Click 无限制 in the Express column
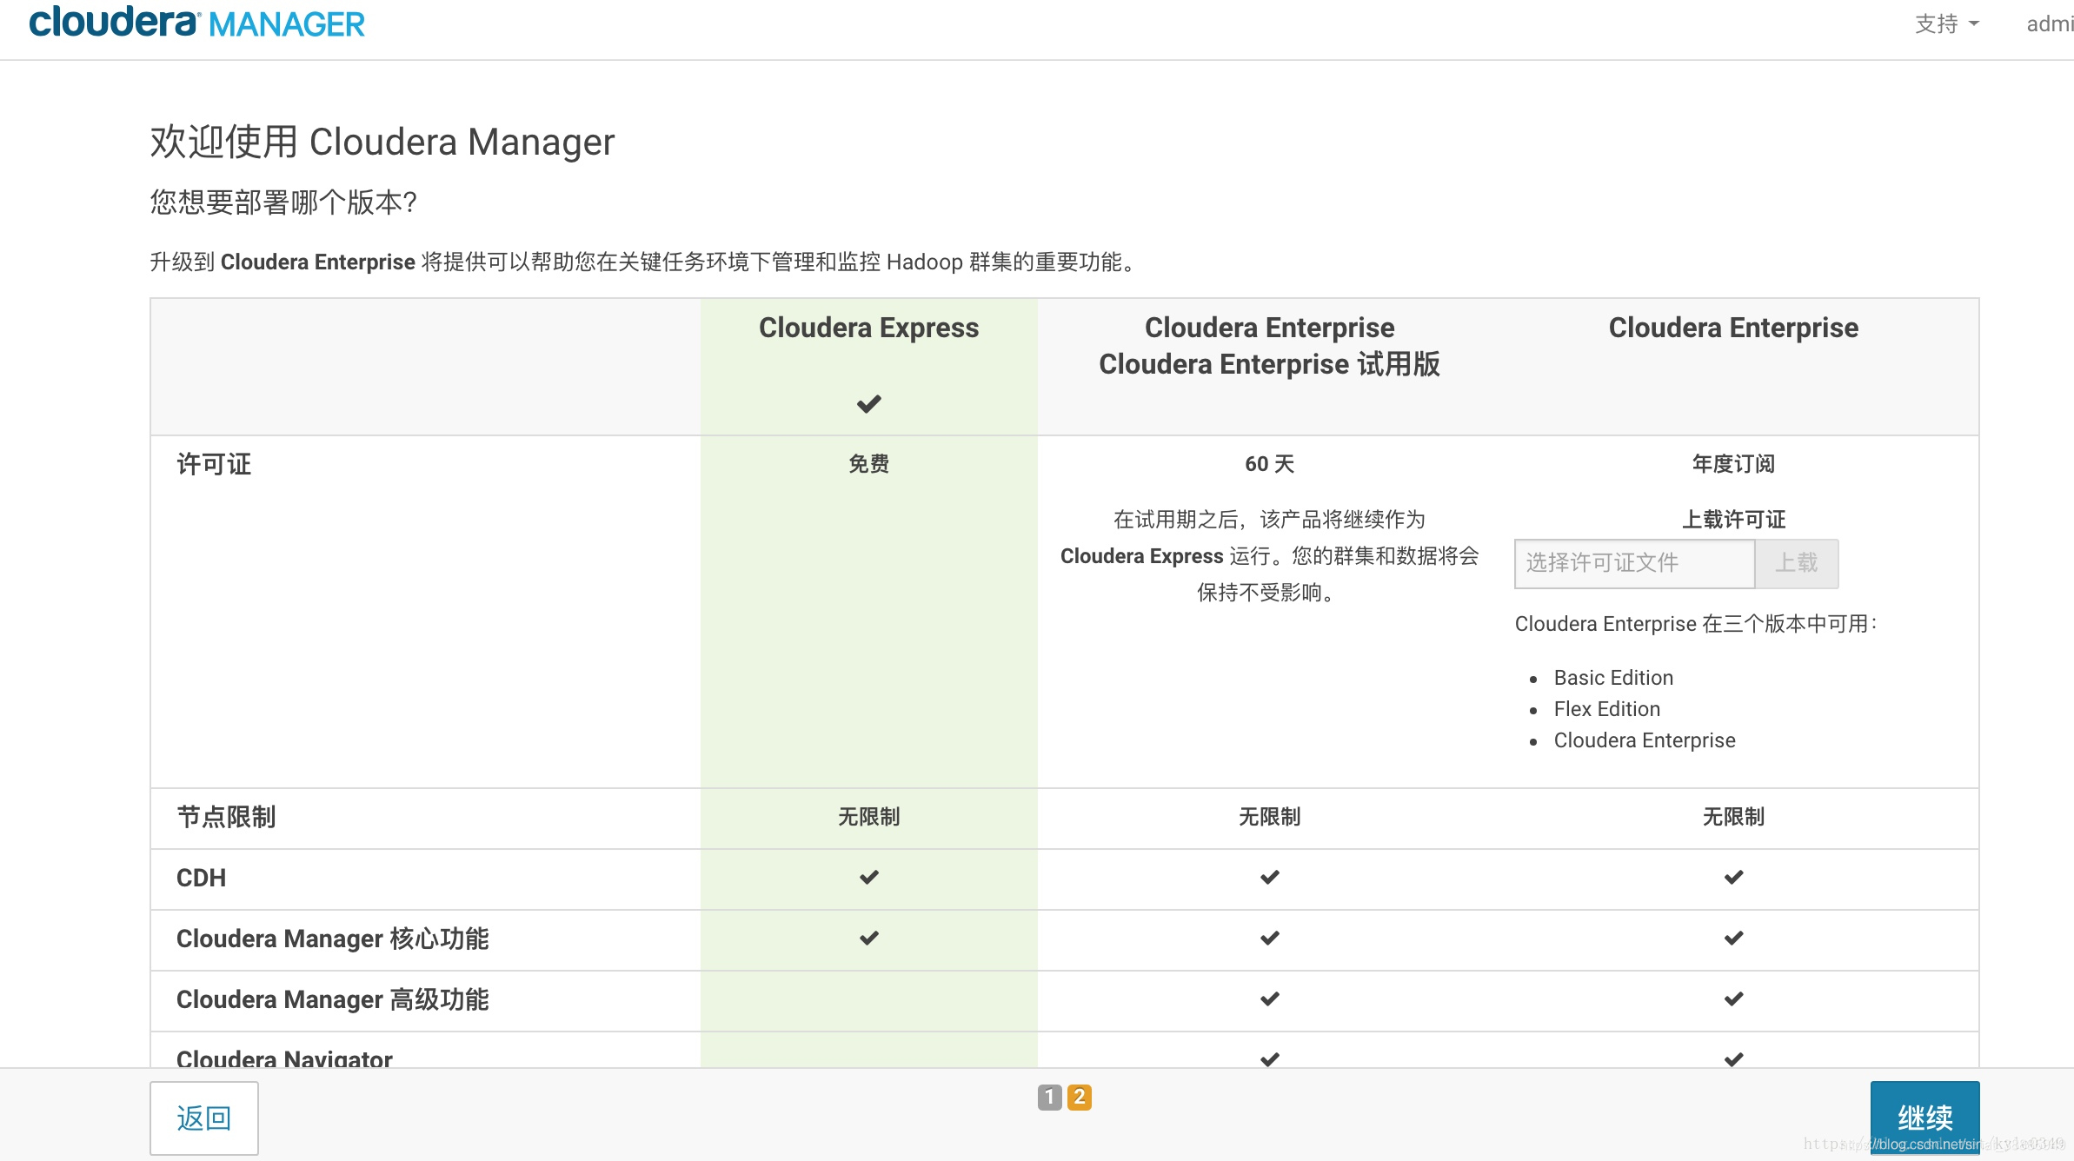The width and height of the screenshot is (2074, 1161). click(x=868, y=817)
